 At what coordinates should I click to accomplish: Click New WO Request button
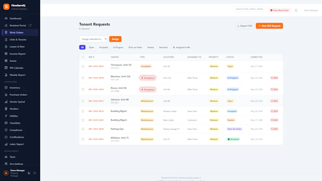(269, 26)
